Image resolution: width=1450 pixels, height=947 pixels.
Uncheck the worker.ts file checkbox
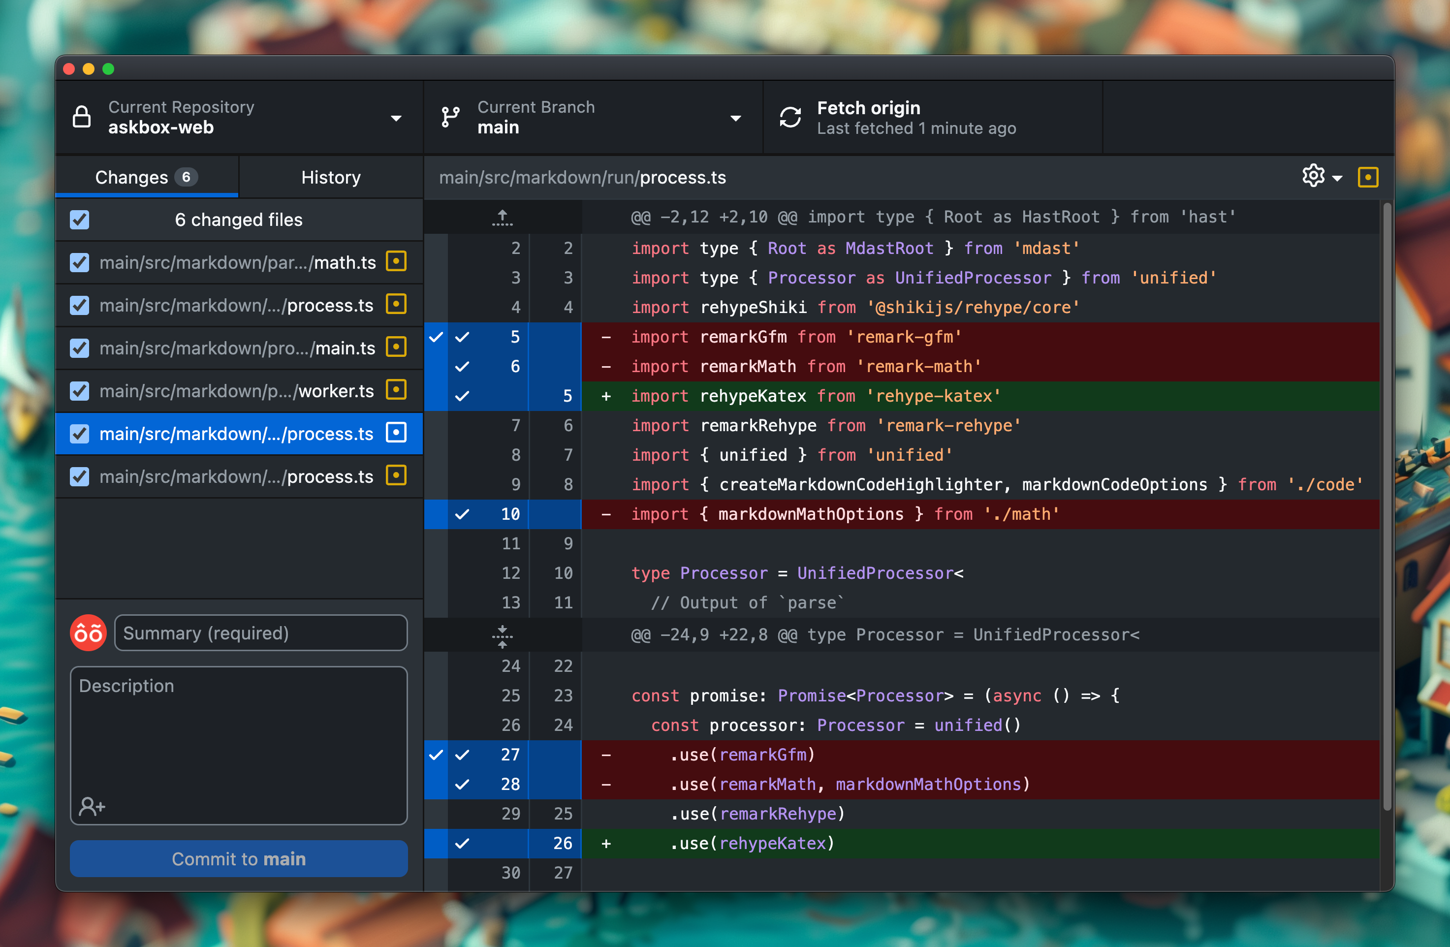[79, 391]
